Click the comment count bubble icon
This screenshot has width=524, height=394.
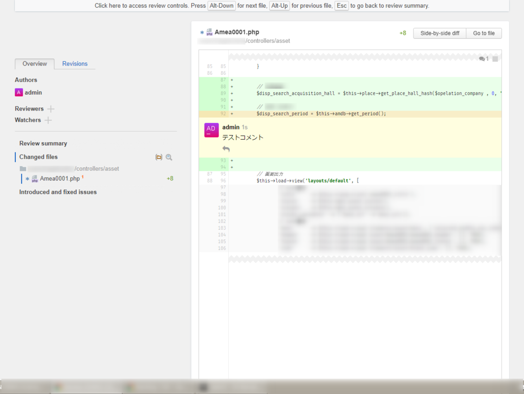coord(482,59)
